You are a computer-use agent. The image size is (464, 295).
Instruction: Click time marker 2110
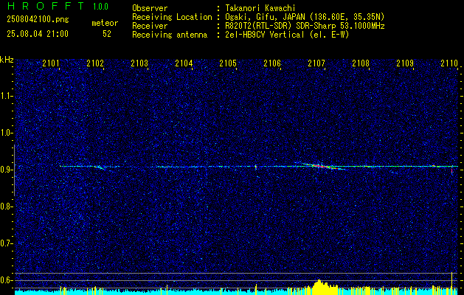(x=449, y=63)
